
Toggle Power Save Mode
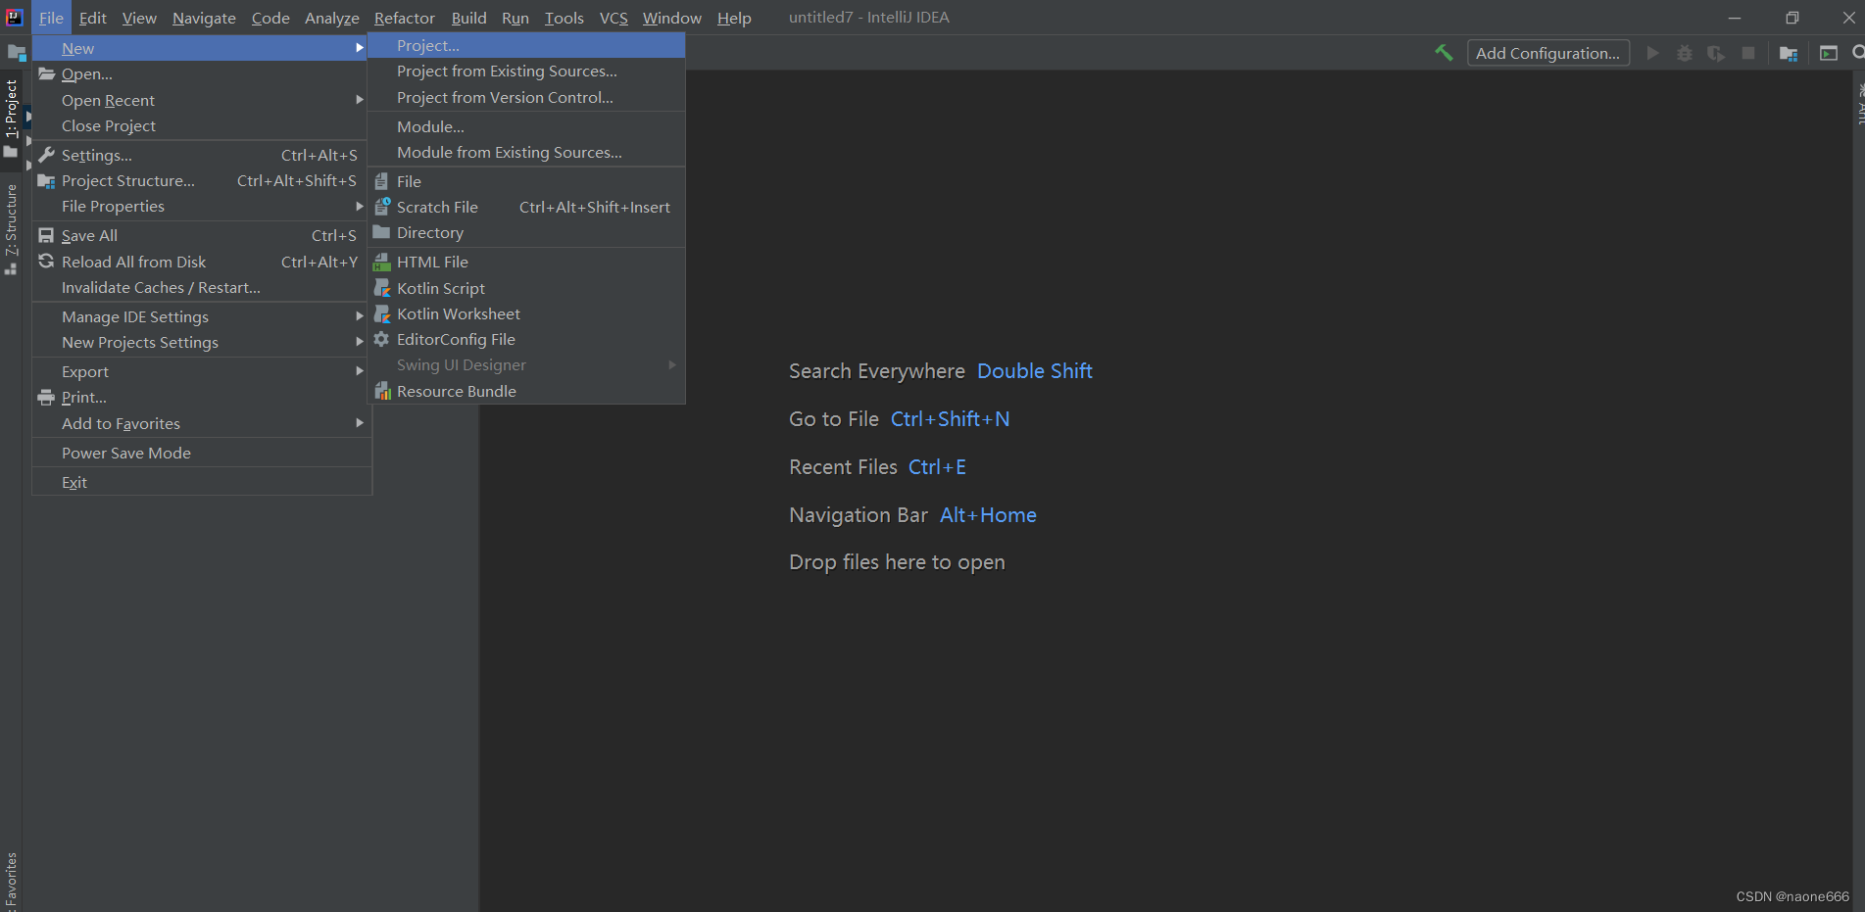point(202,454)
